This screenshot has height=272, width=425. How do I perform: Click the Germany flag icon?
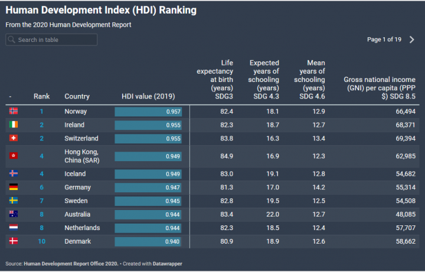coord(14,188)
